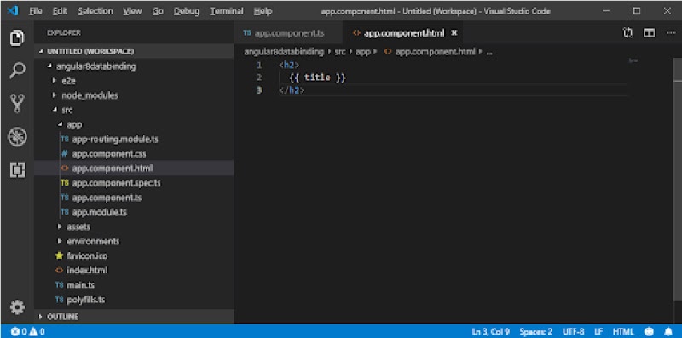This screenshot has height=338, width=682.
Task: Open app.component.css file
Action: point(109,154)
